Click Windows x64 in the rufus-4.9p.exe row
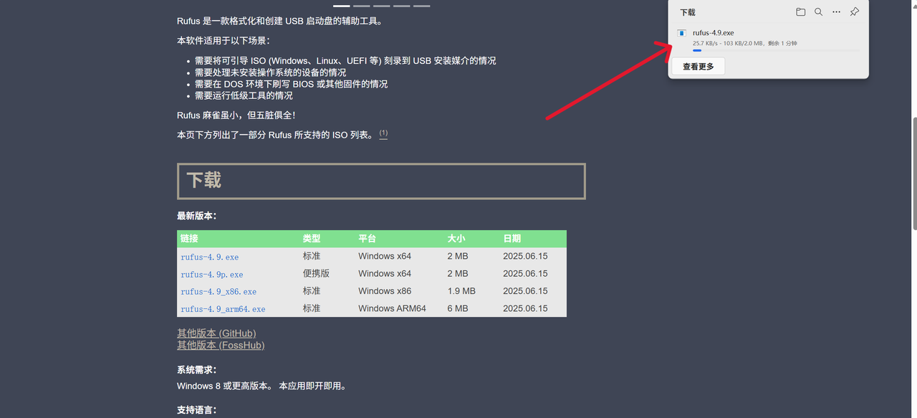The width and height of the screenshot is (917, 418). pos(385,273)
